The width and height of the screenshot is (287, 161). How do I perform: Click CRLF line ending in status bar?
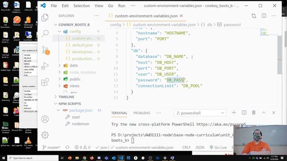(187, 147)
